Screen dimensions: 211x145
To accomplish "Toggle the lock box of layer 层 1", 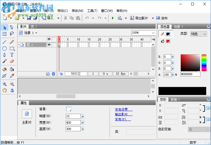I will pyautogui.click(x=54, y=45).
